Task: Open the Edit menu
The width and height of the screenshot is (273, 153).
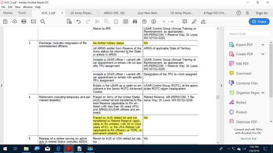Action: click(x=10, y=7)
